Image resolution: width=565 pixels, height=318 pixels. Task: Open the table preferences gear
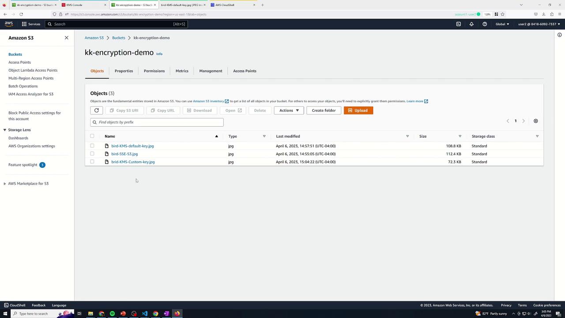coord(536,121)
